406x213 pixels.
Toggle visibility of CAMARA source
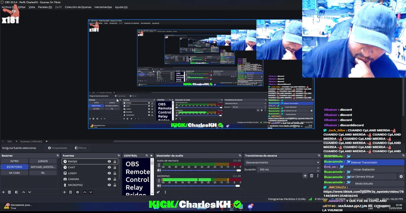tap(109, 179)
